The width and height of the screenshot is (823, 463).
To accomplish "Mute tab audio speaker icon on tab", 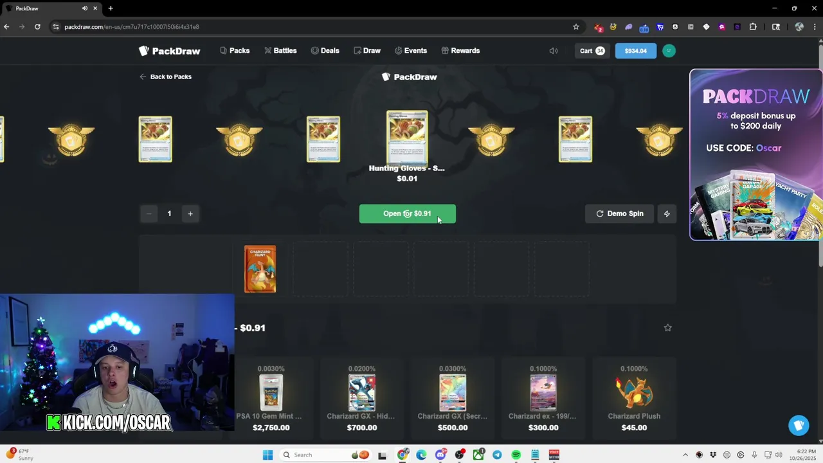I will [85, 8].
